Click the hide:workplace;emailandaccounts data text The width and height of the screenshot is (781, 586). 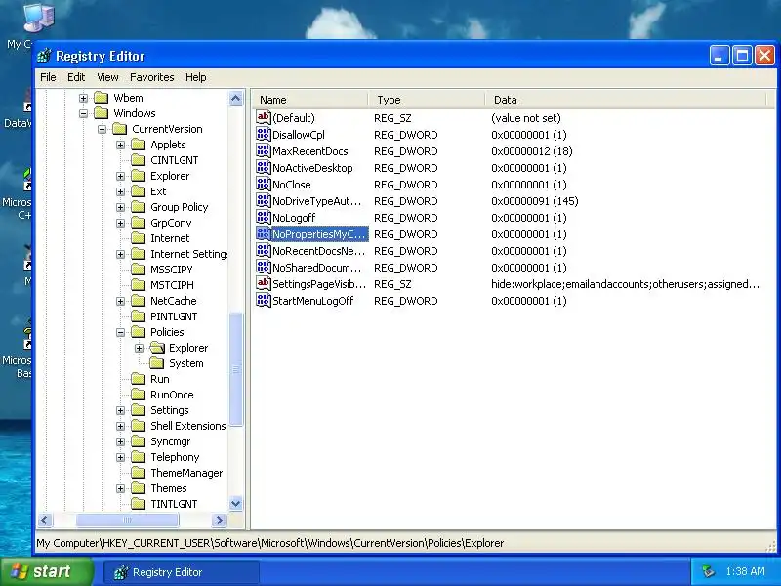pyautogui.click(x=625, y=284)
